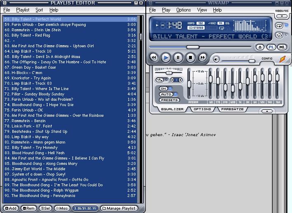
Task: Select track 58 Billy Talent - Perfect World
Action: [70, 19]
